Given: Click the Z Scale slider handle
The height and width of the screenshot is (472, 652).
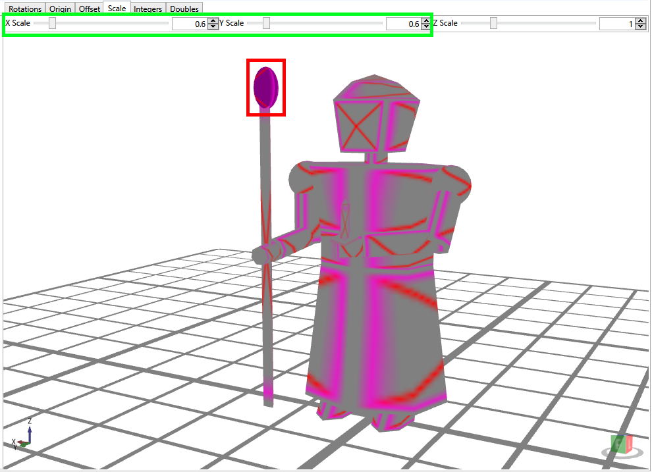Looking at the screenshot, I should click(493, 24).
